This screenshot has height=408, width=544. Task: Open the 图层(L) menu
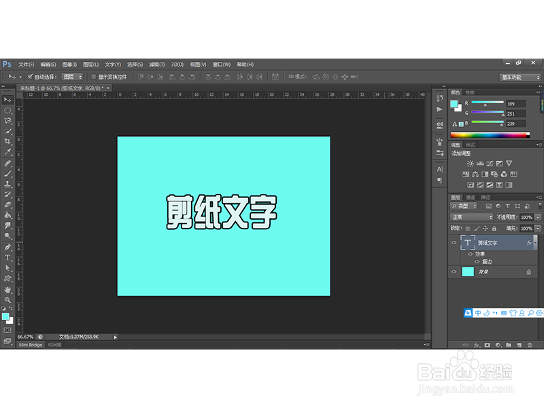click(90, 65)
